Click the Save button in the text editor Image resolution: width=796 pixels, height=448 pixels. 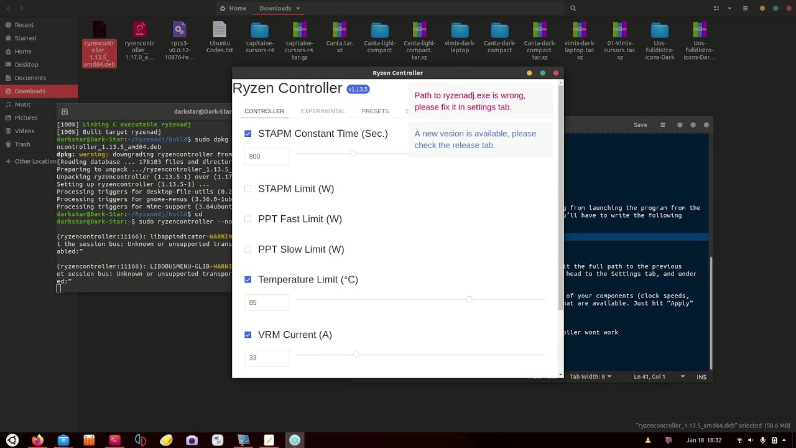point(641,125)
